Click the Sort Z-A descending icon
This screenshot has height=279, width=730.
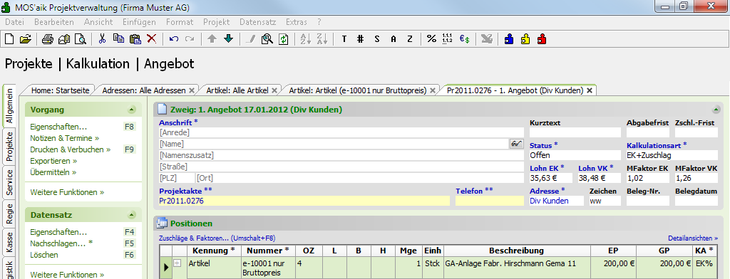(x=322, y=39)
